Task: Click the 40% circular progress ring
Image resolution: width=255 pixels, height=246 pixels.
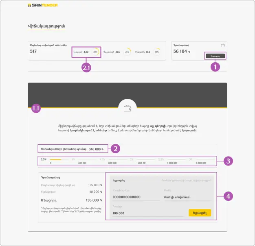Action: pyautogui.click(x=95, y=52)
